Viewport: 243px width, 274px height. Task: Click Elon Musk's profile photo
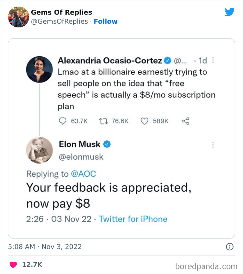pos(40,151)
